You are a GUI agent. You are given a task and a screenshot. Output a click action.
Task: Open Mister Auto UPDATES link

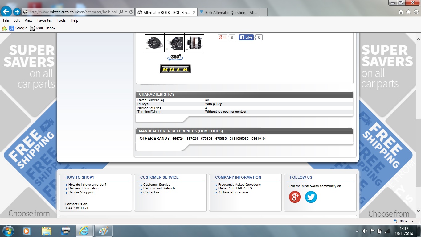click(235, 188)
